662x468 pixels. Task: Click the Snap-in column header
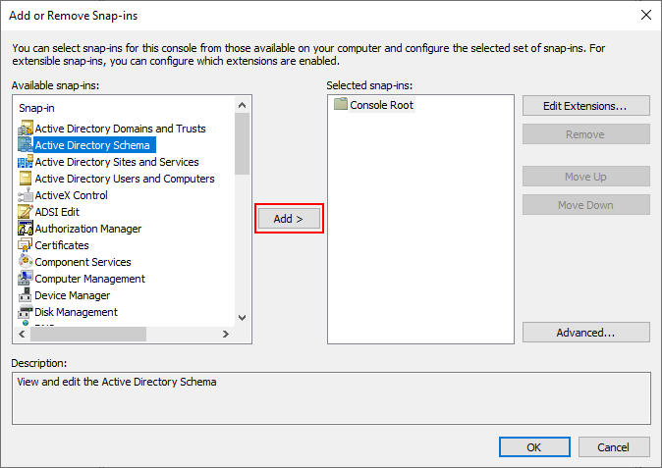[x=36, y=108]
